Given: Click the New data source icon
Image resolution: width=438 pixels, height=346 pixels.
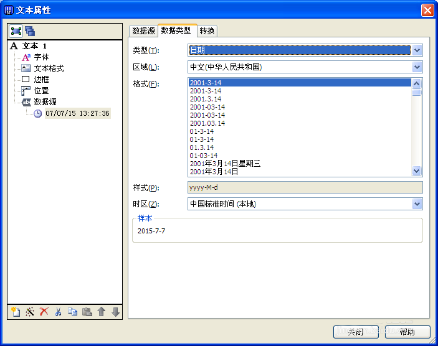Looking at the screenshot, I should (x=16, y=311).
